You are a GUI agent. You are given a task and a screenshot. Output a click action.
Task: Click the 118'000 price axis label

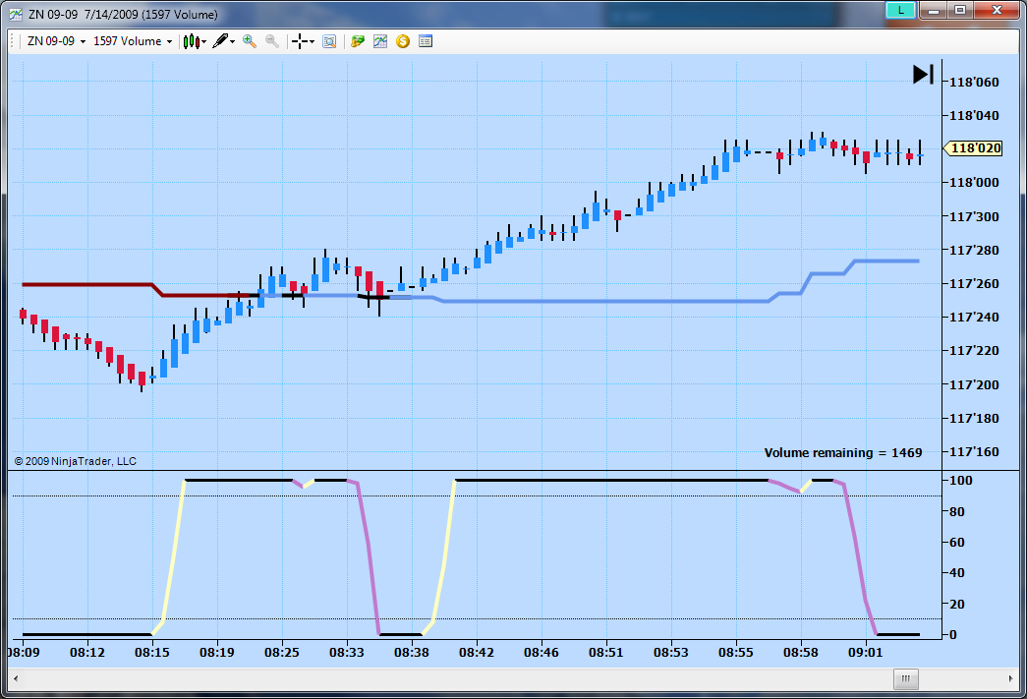click(x=974, y=182)
